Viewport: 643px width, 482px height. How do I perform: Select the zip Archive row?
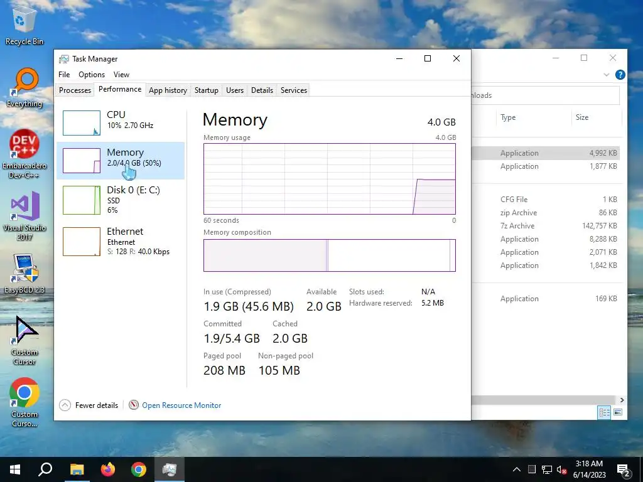click(546, 212)
